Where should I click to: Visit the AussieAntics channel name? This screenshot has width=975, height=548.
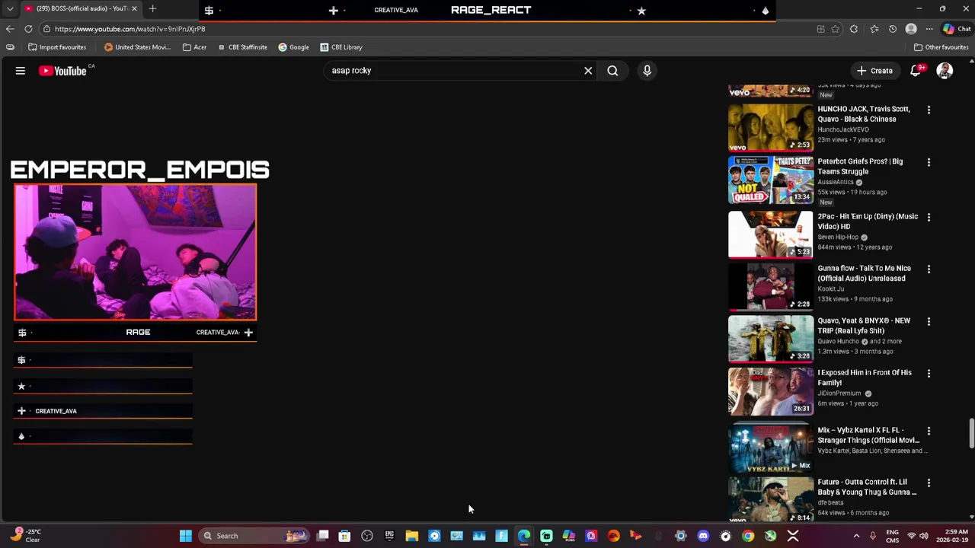836,183
